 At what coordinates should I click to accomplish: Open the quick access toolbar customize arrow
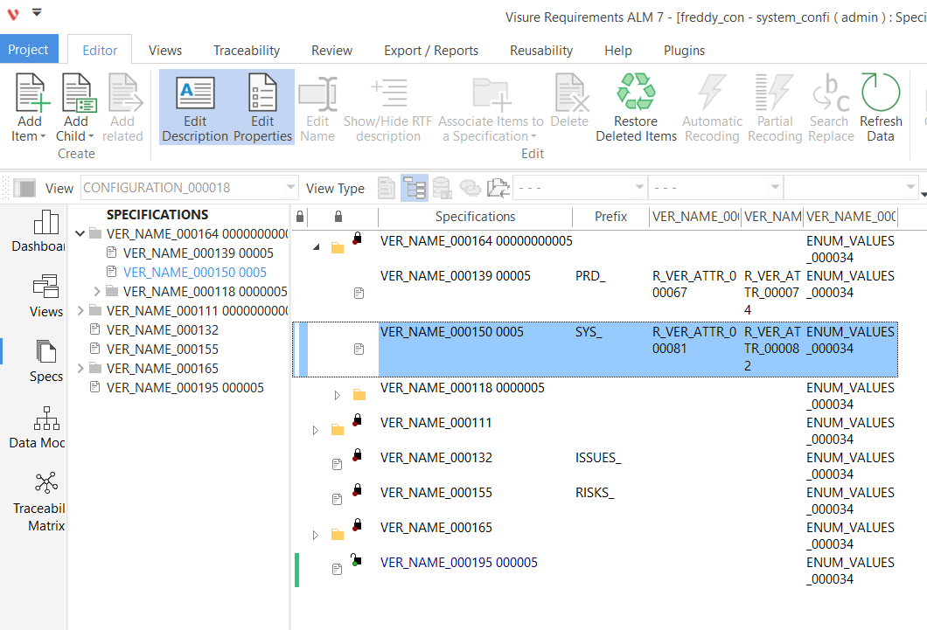point(37,12)
